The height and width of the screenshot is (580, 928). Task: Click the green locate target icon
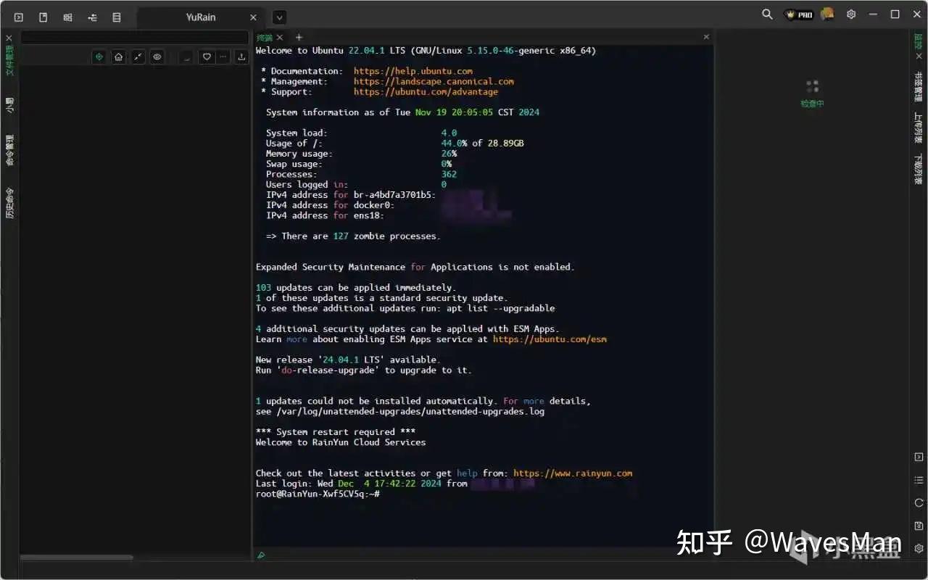tap(99, 57)
